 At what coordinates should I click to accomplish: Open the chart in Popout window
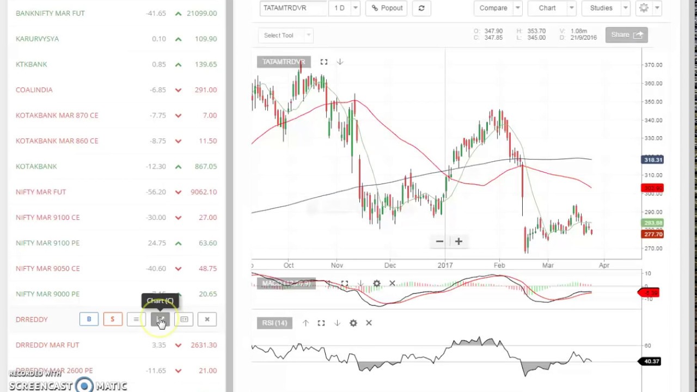click(387, 8)
